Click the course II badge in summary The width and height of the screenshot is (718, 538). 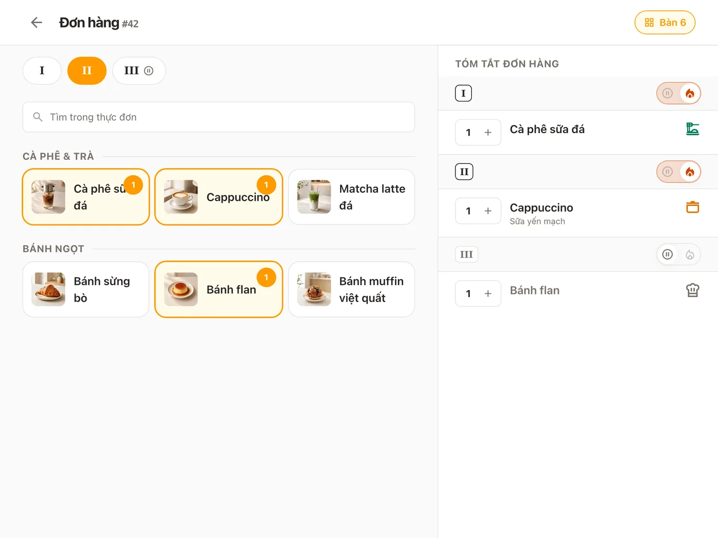click(464, 172)
